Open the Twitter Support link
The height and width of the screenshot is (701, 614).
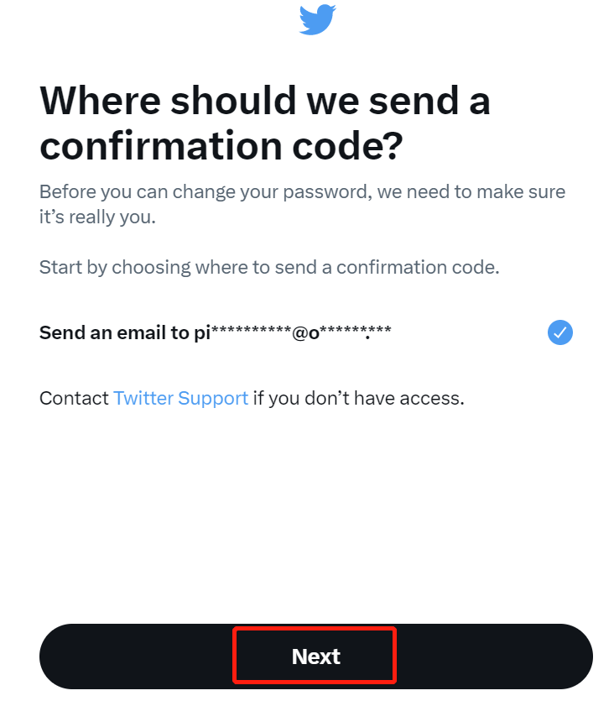click(181, 398)
